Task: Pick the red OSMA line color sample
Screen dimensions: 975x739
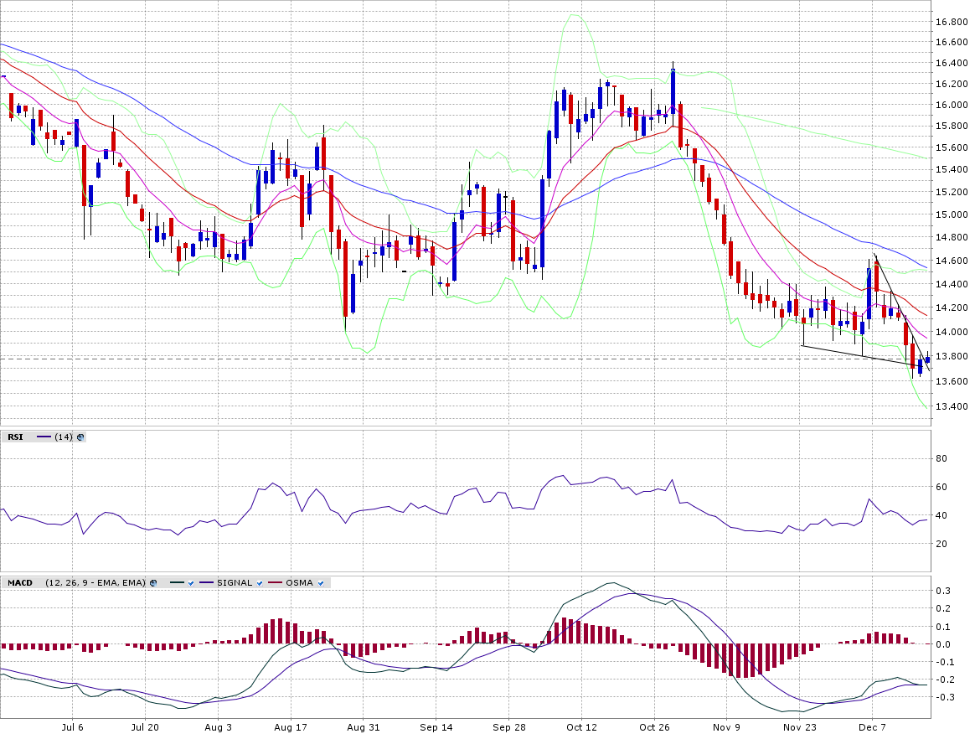Action: 275,582
